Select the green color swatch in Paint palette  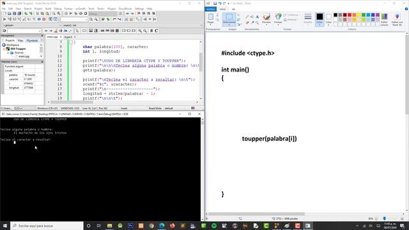364,15
